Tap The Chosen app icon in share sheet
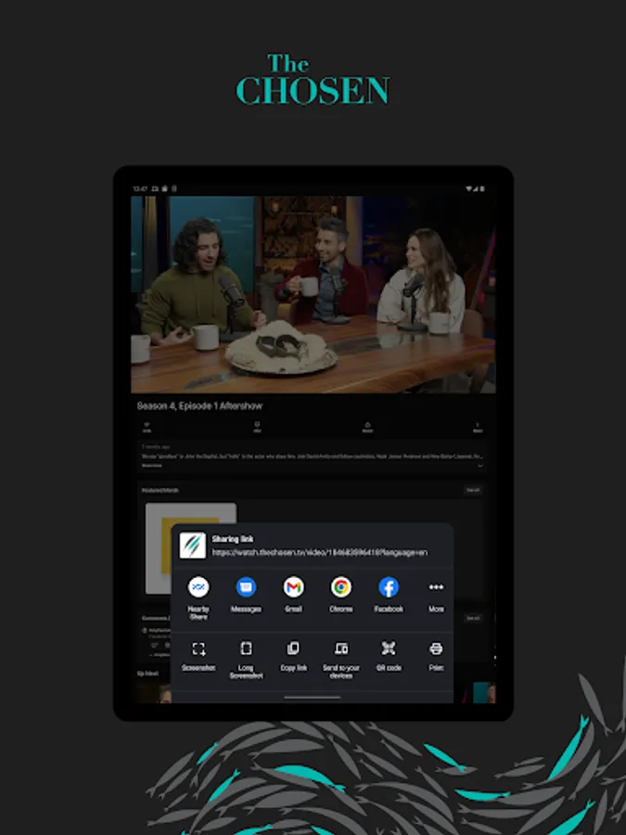The width and height of the screenshot is (626, 835). pos(192,546)
